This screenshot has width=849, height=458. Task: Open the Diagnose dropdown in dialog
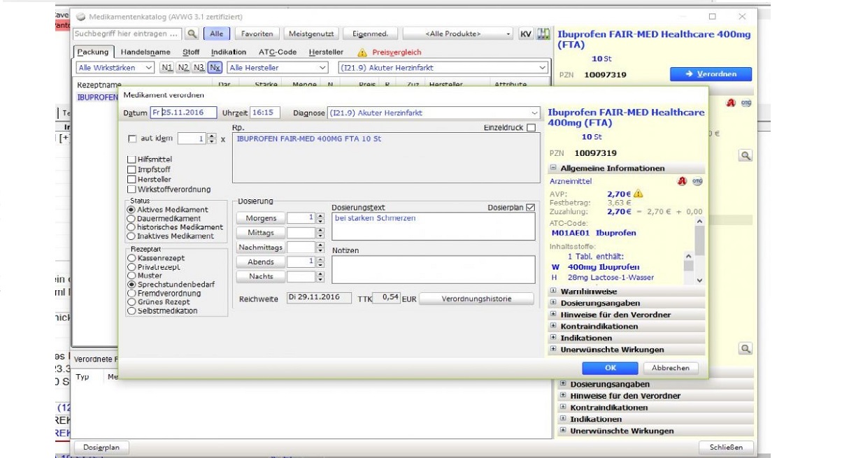535,113
